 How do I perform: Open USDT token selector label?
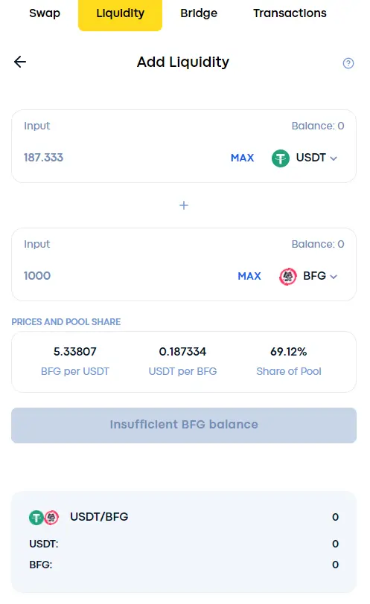pyautogui.click(x=310, y=158)
